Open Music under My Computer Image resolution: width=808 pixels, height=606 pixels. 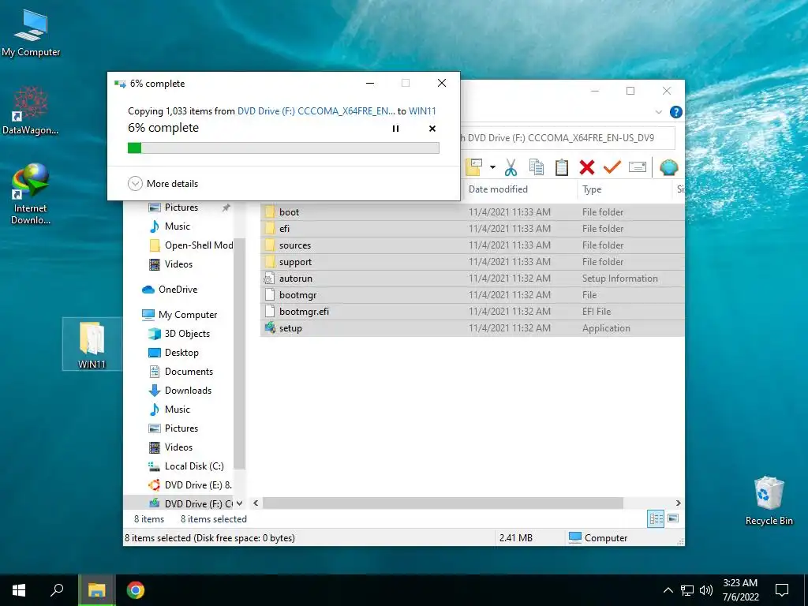[x=170, y=410]
